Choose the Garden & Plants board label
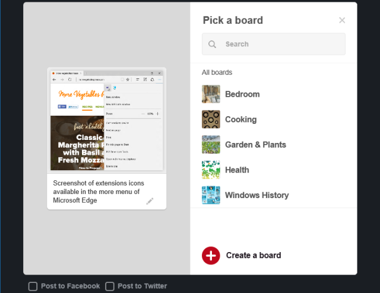The image size is (380, 293). [x=256, y=145]
